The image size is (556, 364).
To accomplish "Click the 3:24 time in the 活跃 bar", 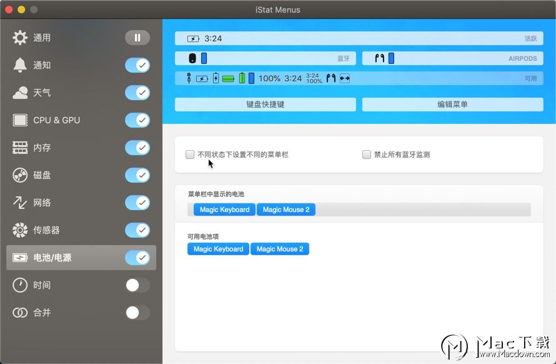I will pos(213,39).
